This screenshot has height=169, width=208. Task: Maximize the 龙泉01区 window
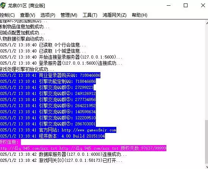tap(186, 5)
